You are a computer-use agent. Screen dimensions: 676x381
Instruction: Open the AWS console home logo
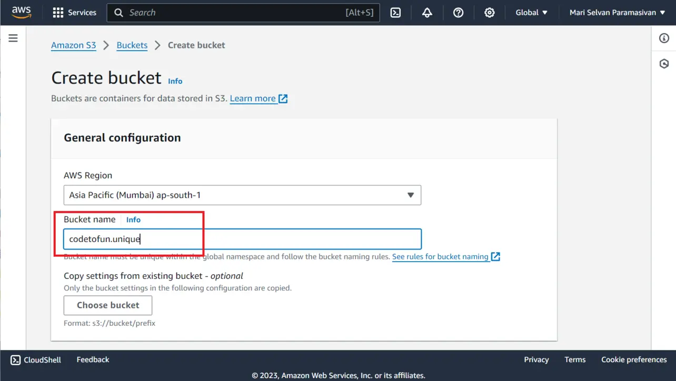pyautogui.click(x=22, y=13)
